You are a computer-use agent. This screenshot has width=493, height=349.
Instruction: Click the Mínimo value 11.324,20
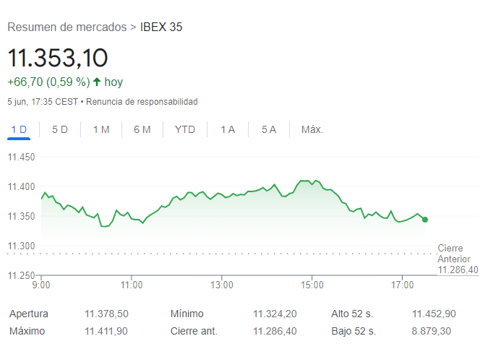[275, 314]
